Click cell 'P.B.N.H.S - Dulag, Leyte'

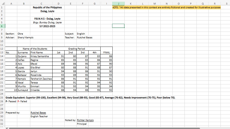(x=47, y=19)
